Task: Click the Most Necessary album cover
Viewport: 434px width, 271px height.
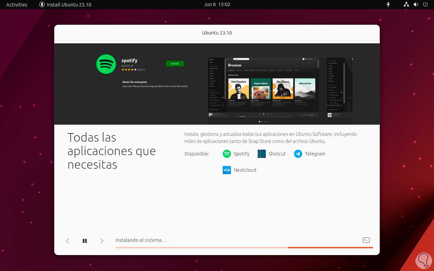Action: (283, 89)
